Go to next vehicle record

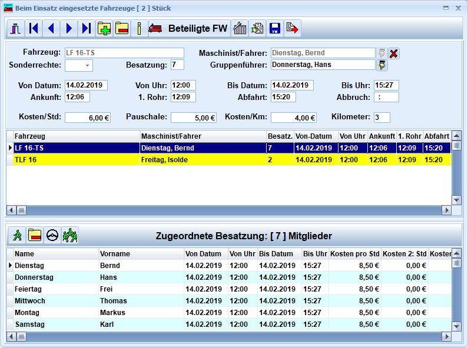69,29
